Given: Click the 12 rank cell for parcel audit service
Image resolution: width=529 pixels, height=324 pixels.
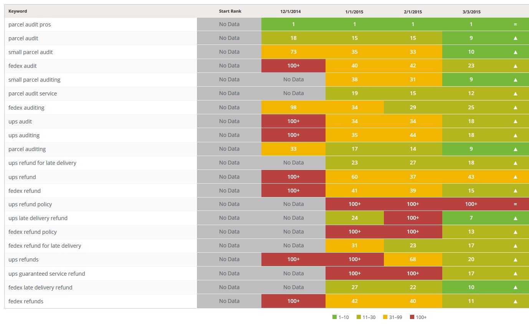Looking at the screenshot, I should tap(471, 93).
